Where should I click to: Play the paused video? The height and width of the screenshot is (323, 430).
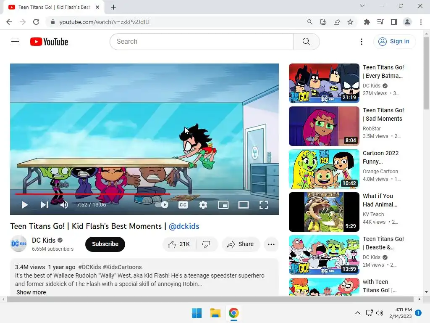[25, 205]
